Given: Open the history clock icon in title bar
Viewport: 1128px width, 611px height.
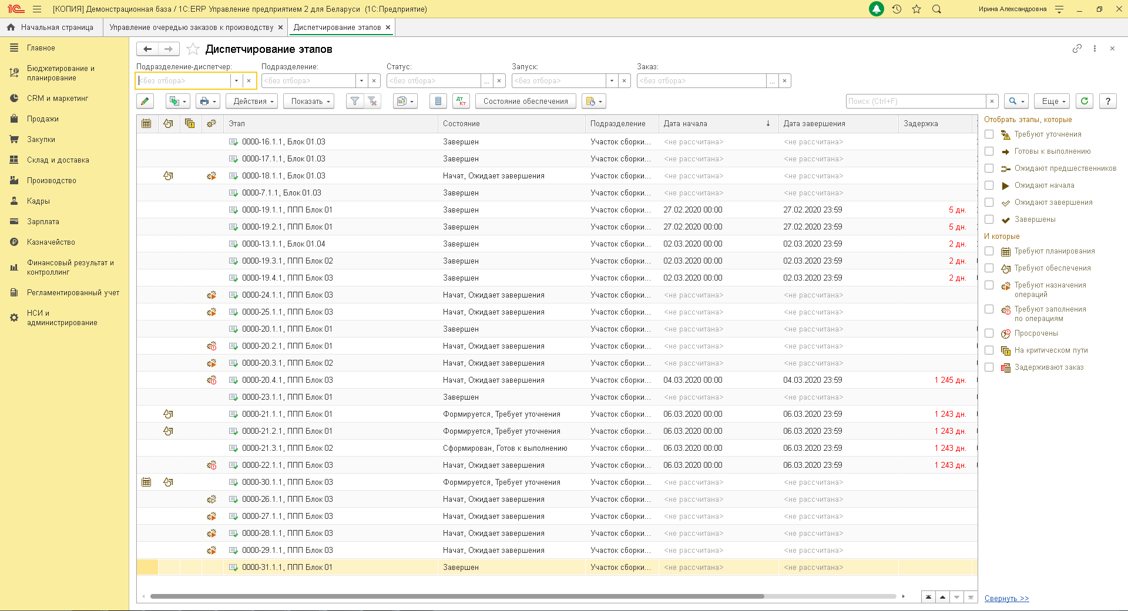Looking at the screenshot, I should point(897,9).
